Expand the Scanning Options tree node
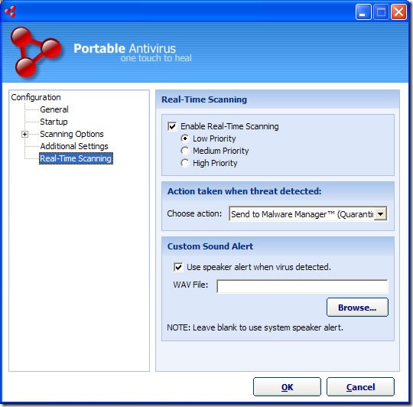This screenshot has width=413, height=407. (x=24, y=135)
